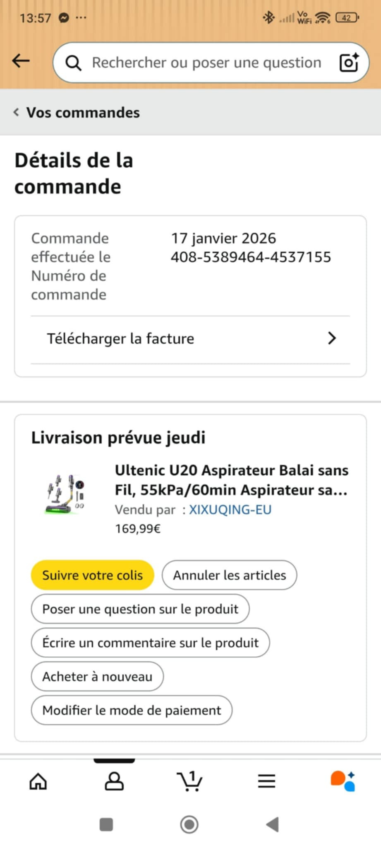Tap Annuler les articles button

tap(229, 575)
